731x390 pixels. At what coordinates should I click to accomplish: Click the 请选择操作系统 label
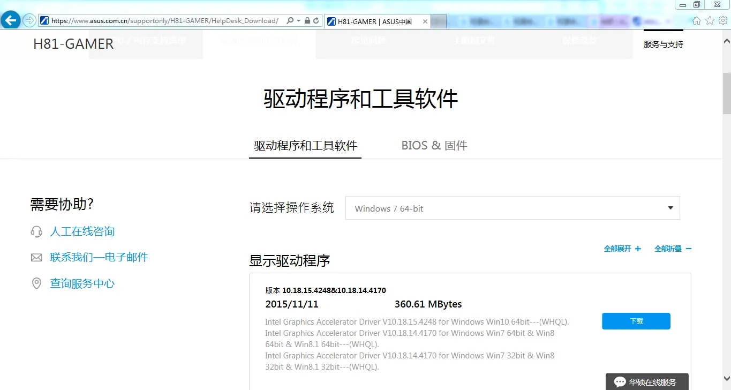click(x=292, y=208)
